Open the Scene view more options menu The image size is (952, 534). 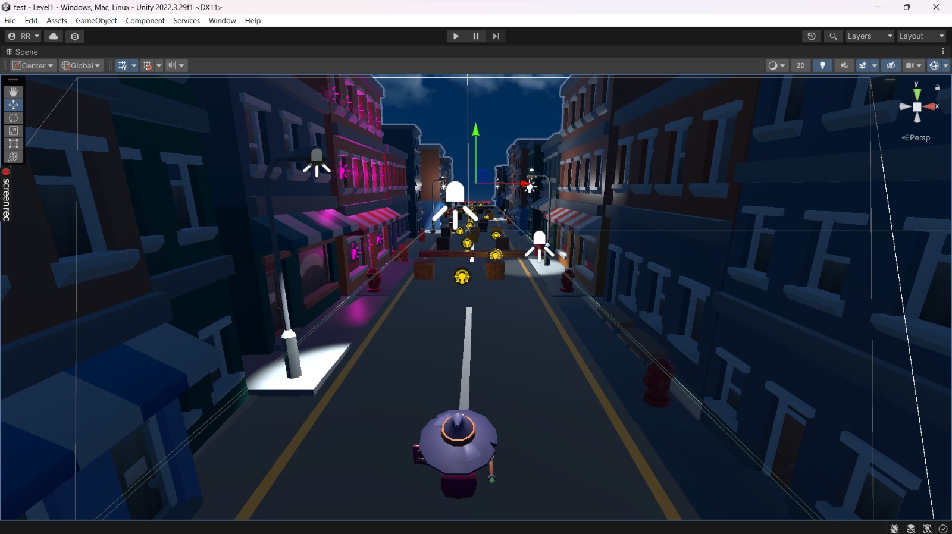click(943, 52)
